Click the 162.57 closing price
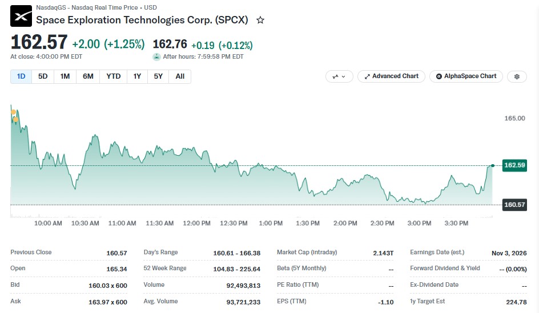The height and width of the screenshot is (313, 539). coord(39,42)
